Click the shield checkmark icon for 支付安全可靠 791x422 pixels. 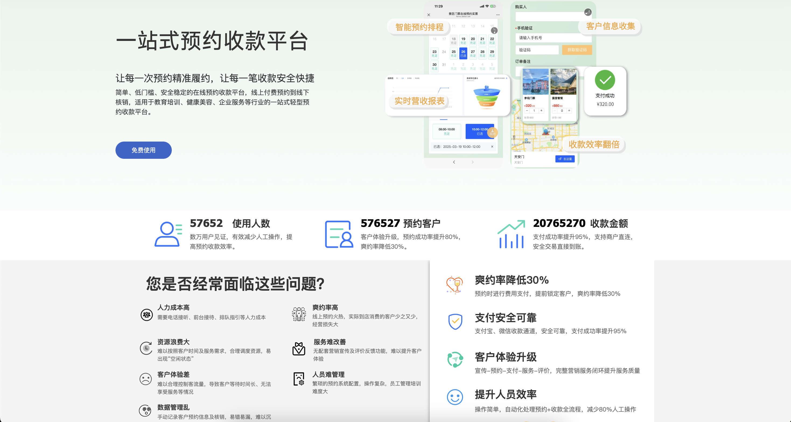pos(455,322)
